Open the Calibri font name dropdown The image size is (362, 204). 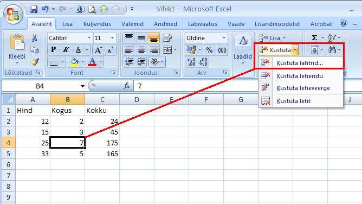[89, 38]
